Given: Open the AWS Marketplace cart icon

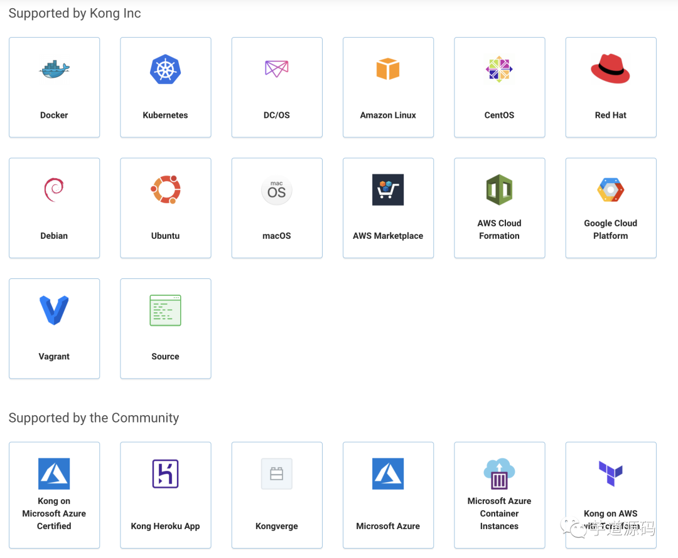Looking at the screenshot, I should click(388, 189).
